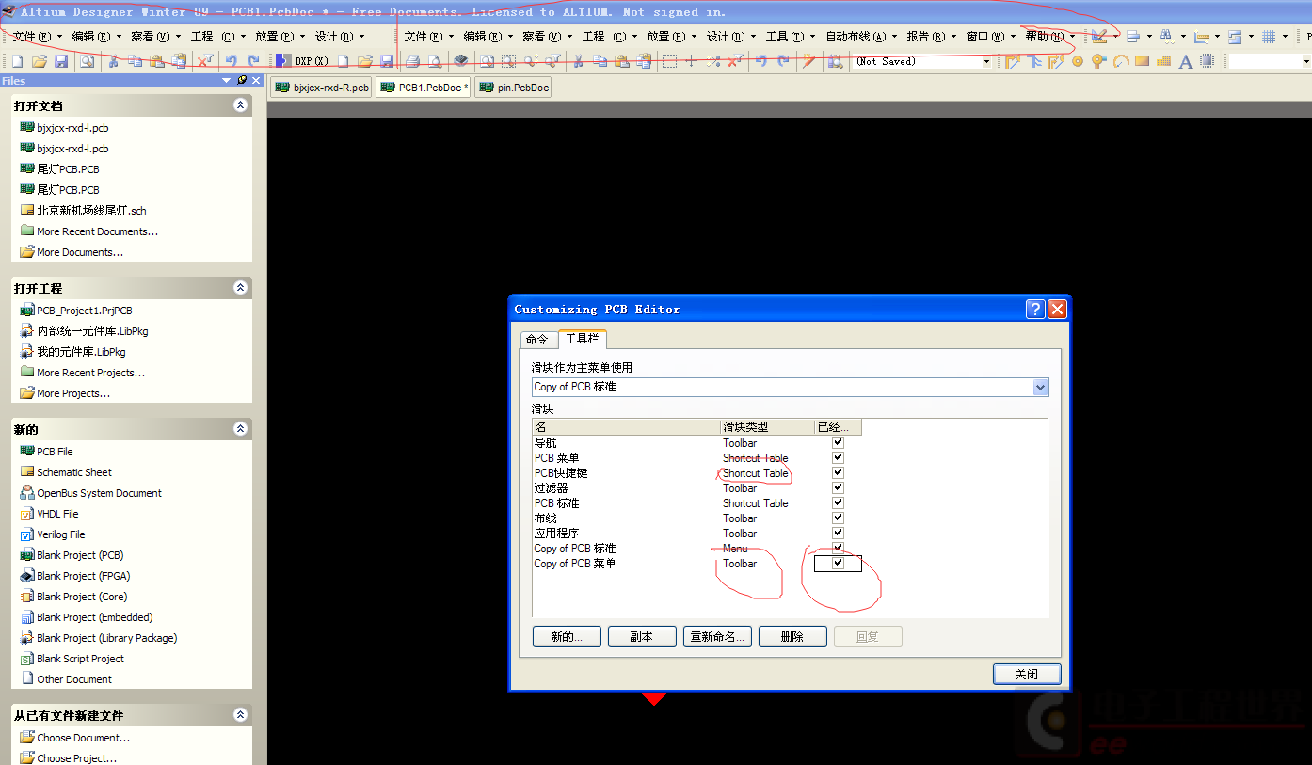1312x765 pixels.
Task: Open the Copy of PCB 标准 main-menu combo box
Action: tap(790, 387)
